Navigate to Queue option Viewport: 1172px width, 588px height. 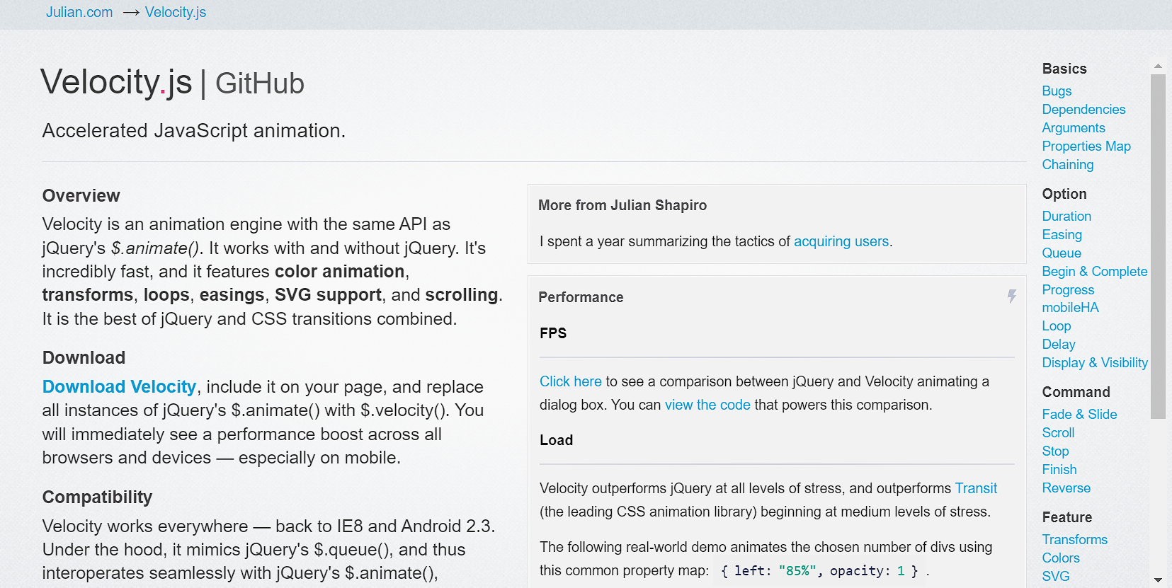pos(1062,253)
